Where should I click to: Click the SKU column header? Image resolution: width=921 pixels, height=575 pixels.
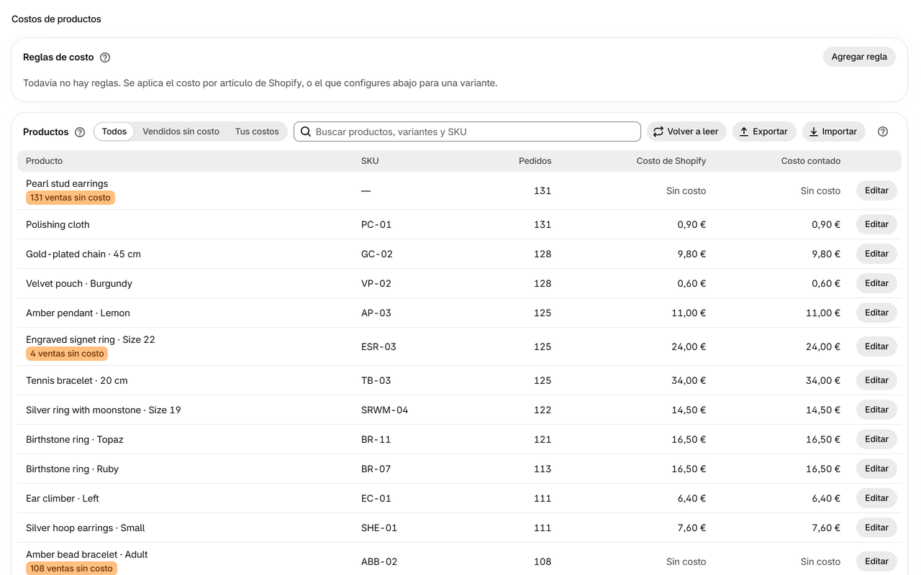click(370, 161)
